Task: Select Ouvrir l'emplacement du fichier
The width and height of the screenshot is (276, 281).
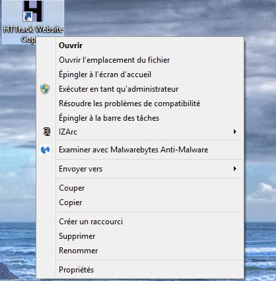Action: [x=114, y=60]
